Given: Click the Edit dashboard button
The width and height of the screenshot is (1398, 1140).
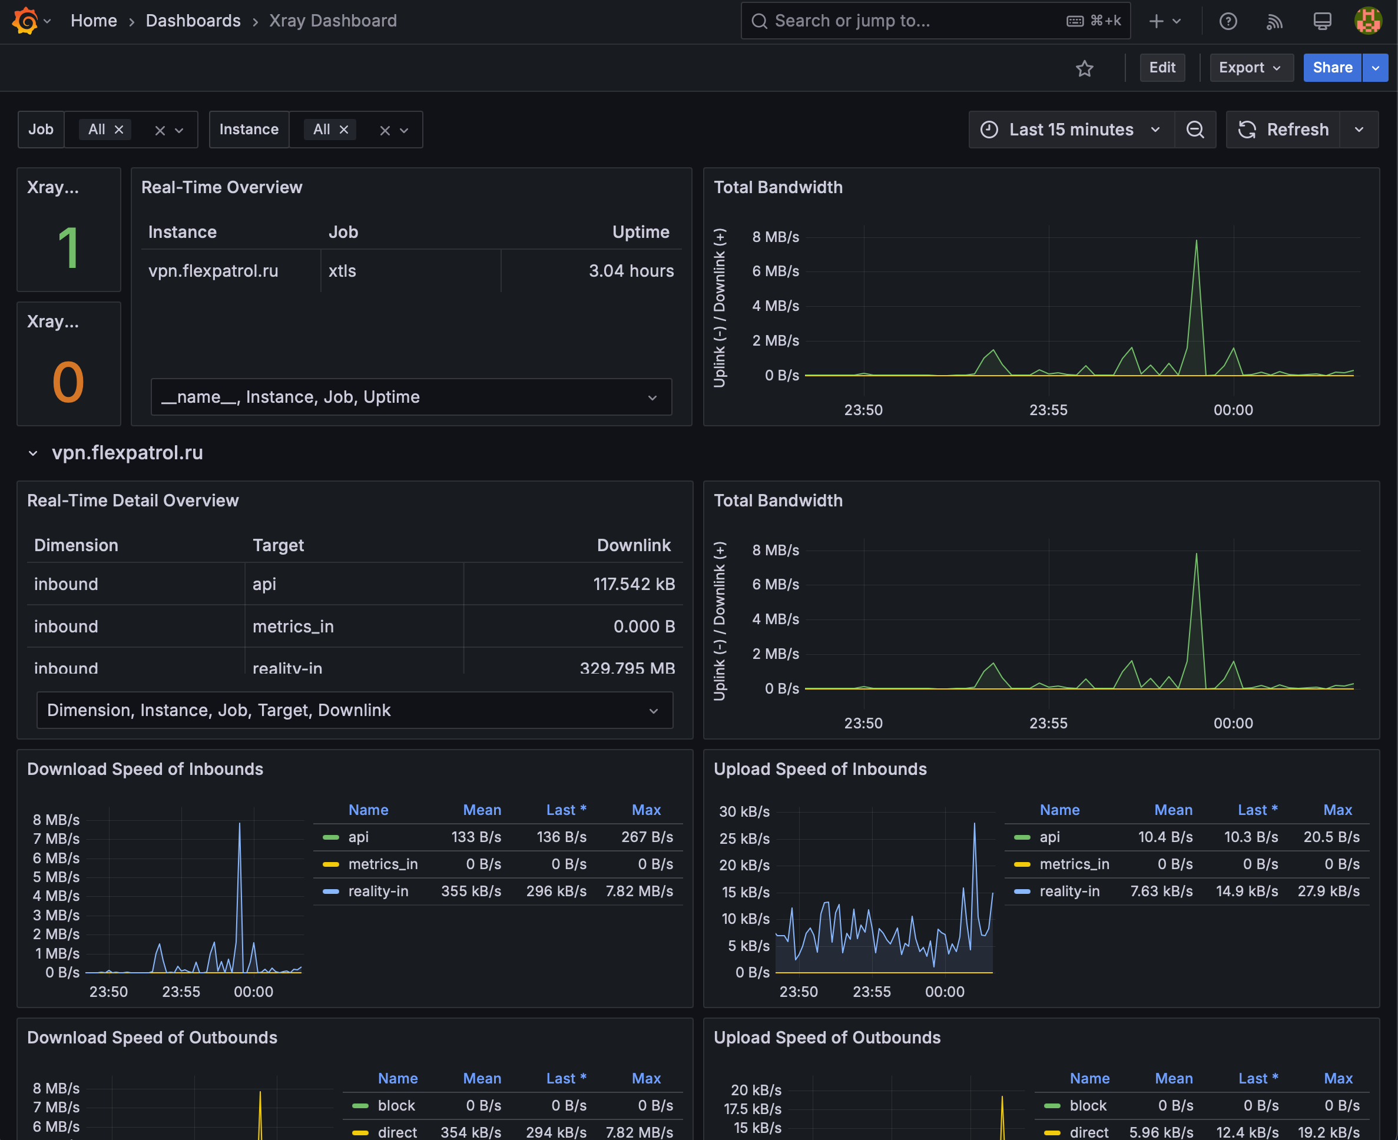Looking at the screenshot, I should pyautogui.click(x=1162, y=68).
